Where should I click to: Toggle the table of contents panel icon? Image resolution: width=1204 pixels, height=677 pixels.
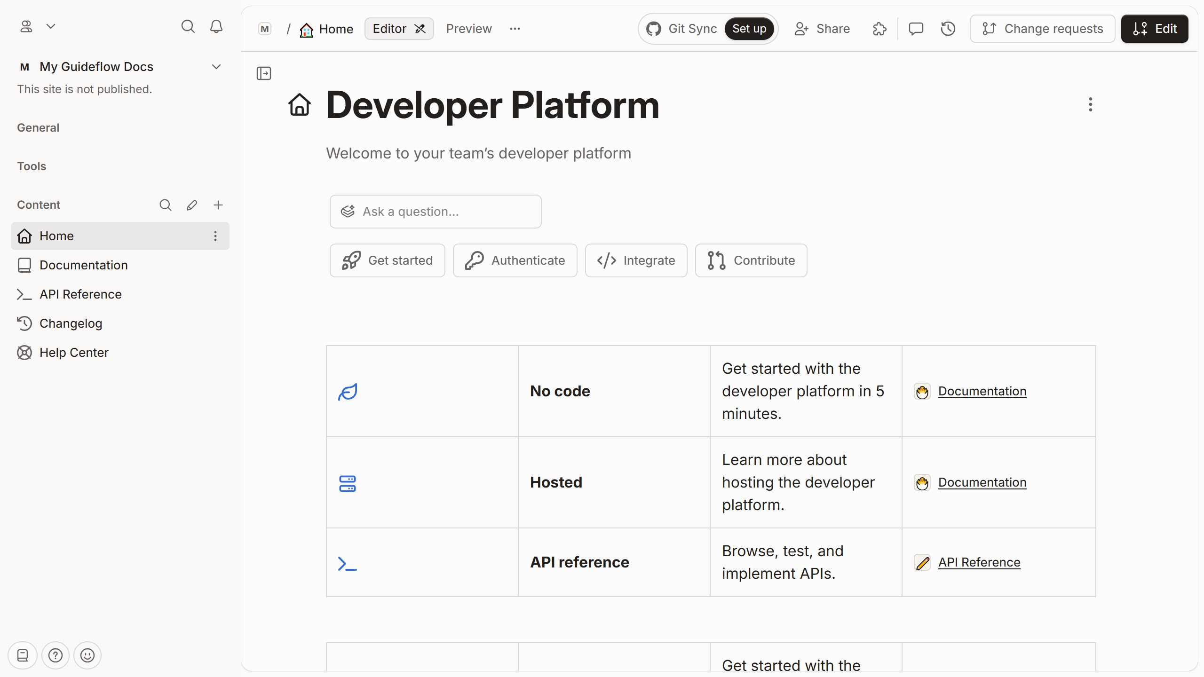point(264,73)
